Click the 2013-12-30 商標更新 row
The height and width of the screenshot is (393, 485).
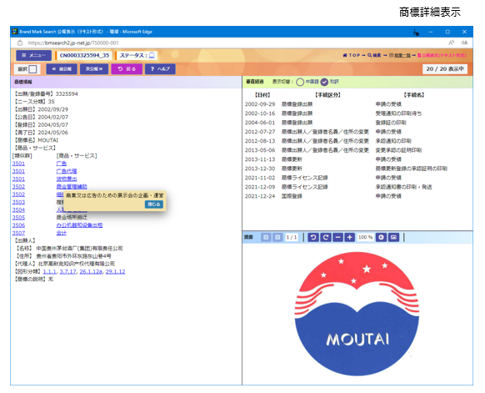pyautogui.click(x=346, y=169)
